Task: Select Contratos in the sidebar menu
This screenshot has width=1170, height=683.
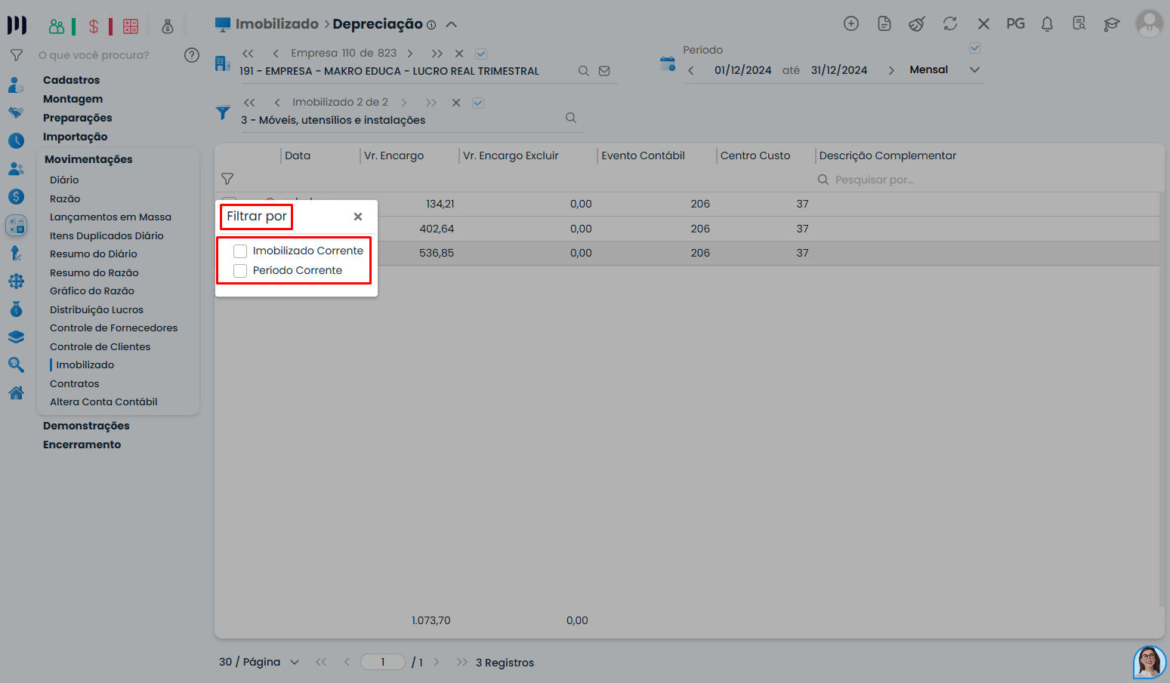Action: [x=74, y=383]
